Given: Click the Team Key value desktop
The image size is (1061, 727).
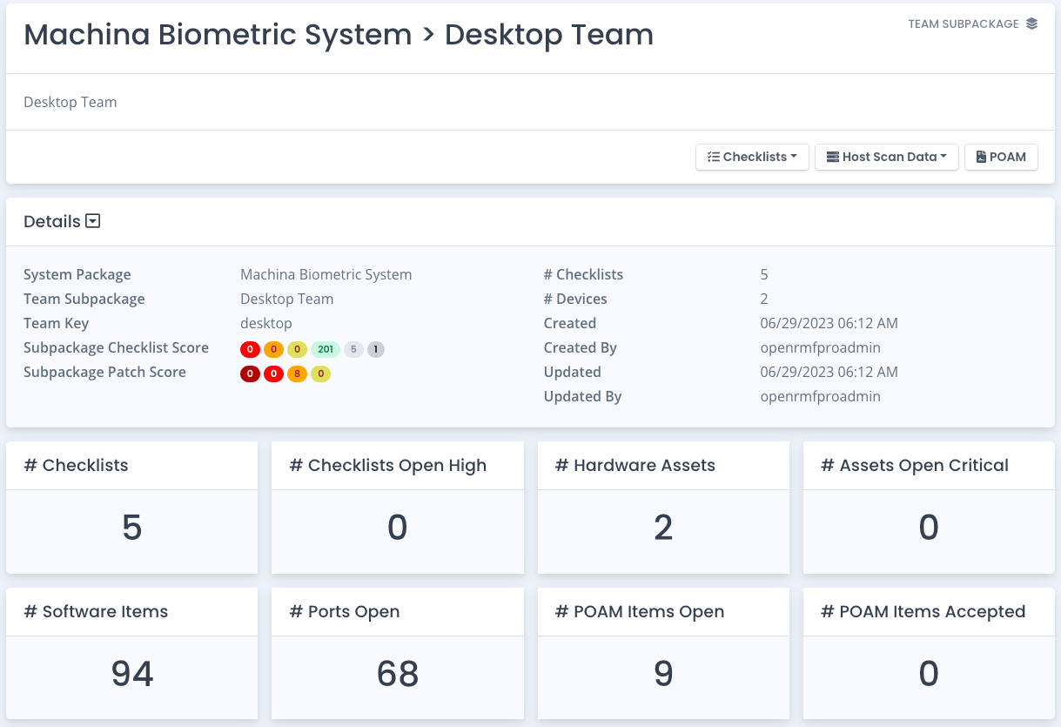Looking at the screenshot, I should pos(266,323).
